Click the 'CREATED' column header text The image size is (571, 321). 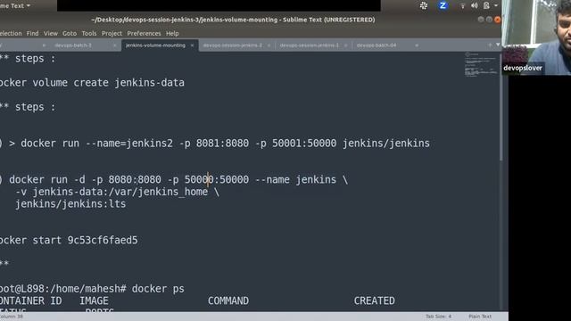(x=375, y=301)
